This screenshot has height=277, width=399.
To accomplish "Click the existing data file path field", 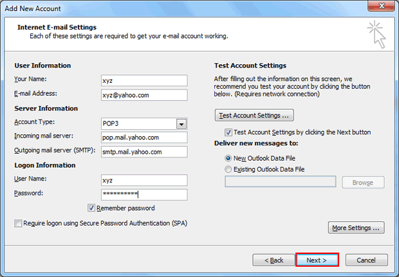I will point(280,181).
